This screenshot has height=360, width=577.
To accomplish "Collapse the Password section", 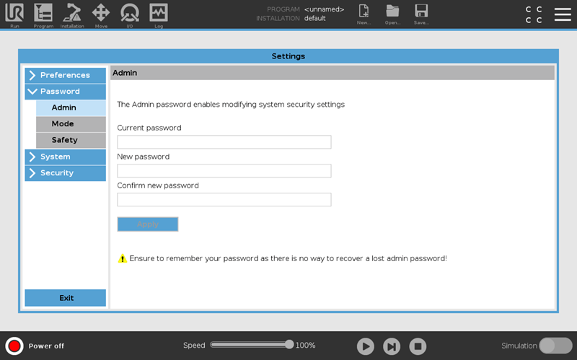I will point(65,92).
